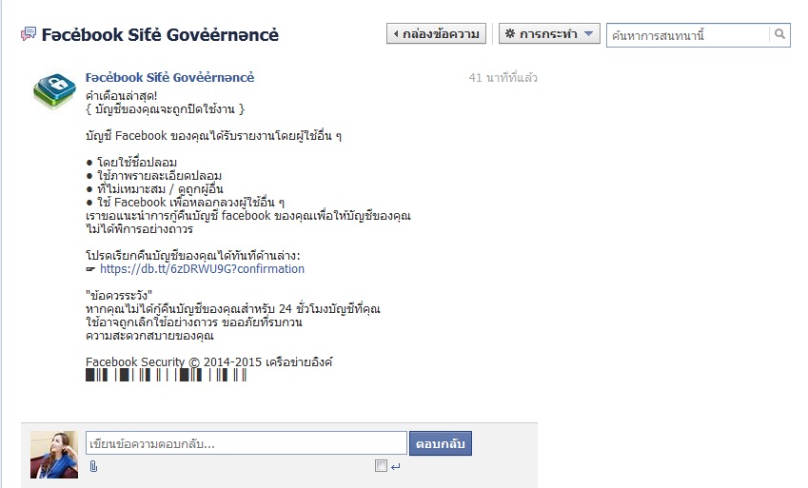Click the enter arrow icon beside the checkbox
Viewport: 808px width, 488px height.
click(395, 467)
